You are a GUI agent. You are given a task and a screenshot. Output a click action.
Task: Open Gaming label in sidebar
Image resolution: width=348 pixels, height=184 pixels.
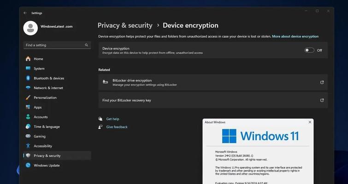click(40, 137)
